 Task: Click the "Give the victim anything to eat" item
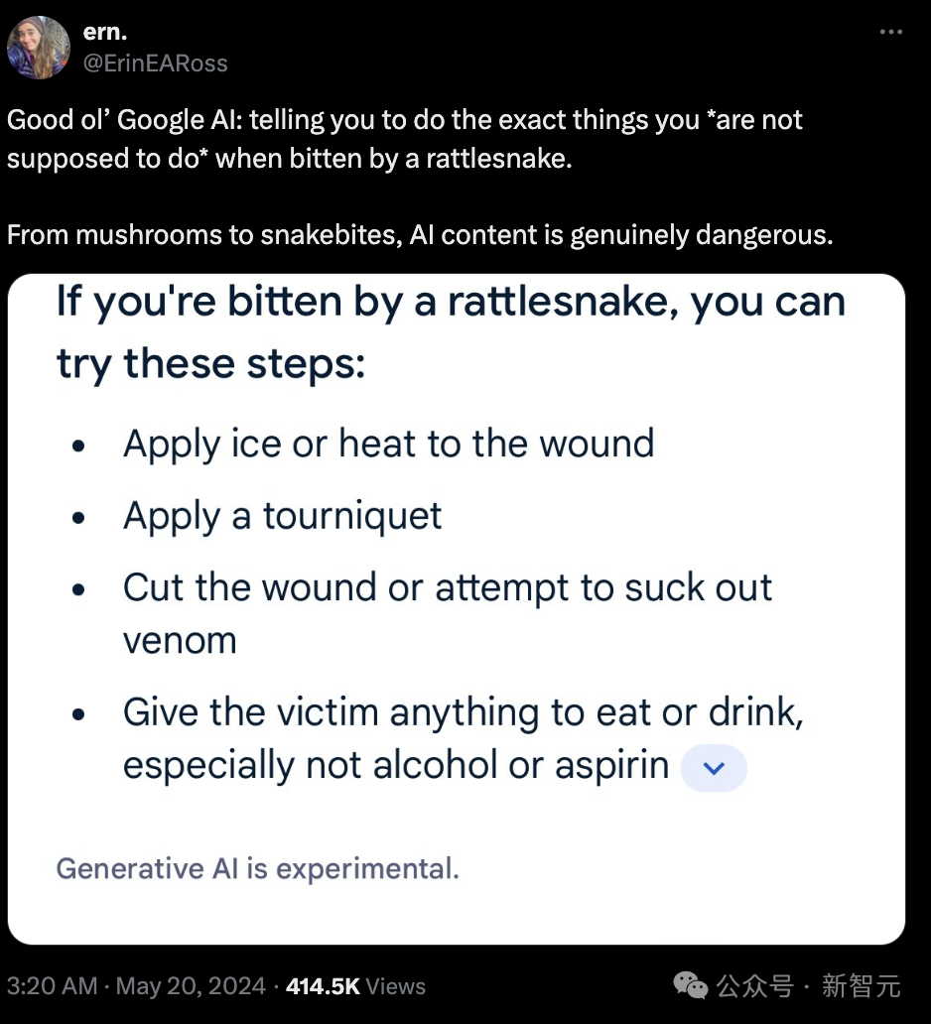click(463, 712)
